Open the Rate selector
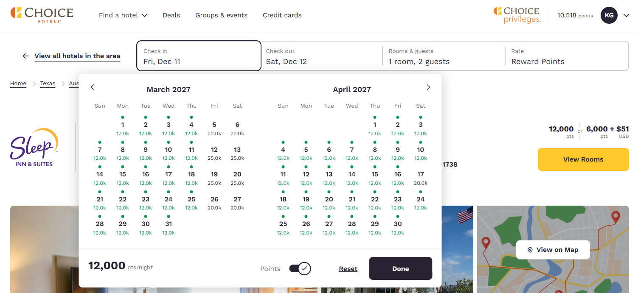The image size is (638, 293). click(x=567, y=56)
